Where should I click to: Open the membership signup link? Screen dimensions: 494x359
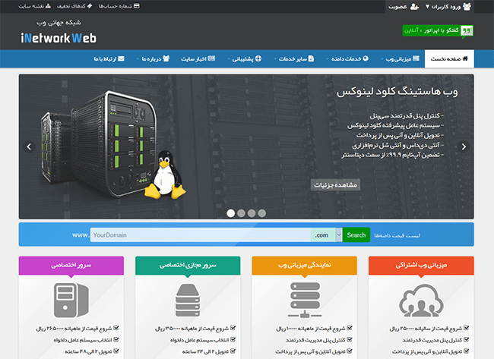click(404, 7)
